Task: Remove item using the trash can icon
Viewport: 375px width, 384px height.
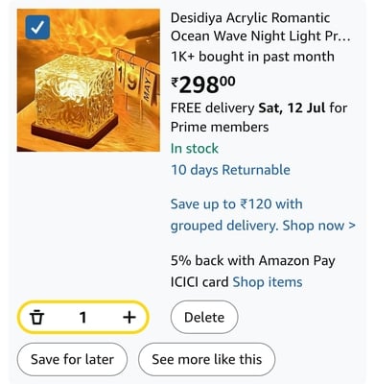Action: 36,318
